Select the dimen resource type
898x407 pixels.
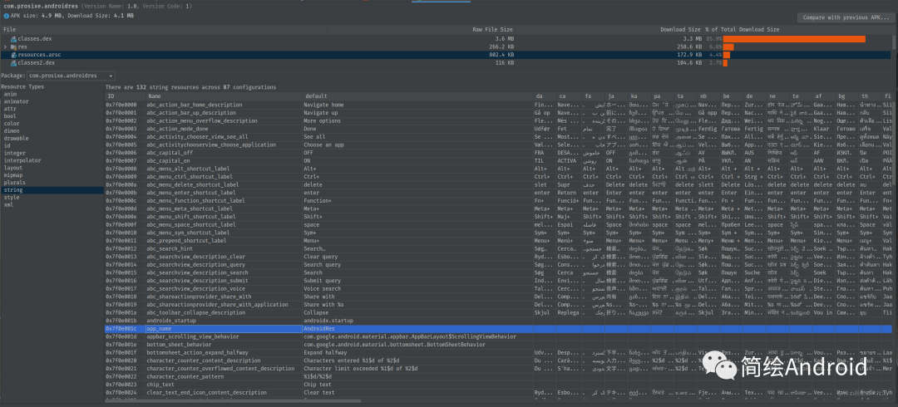coord(12,131)
